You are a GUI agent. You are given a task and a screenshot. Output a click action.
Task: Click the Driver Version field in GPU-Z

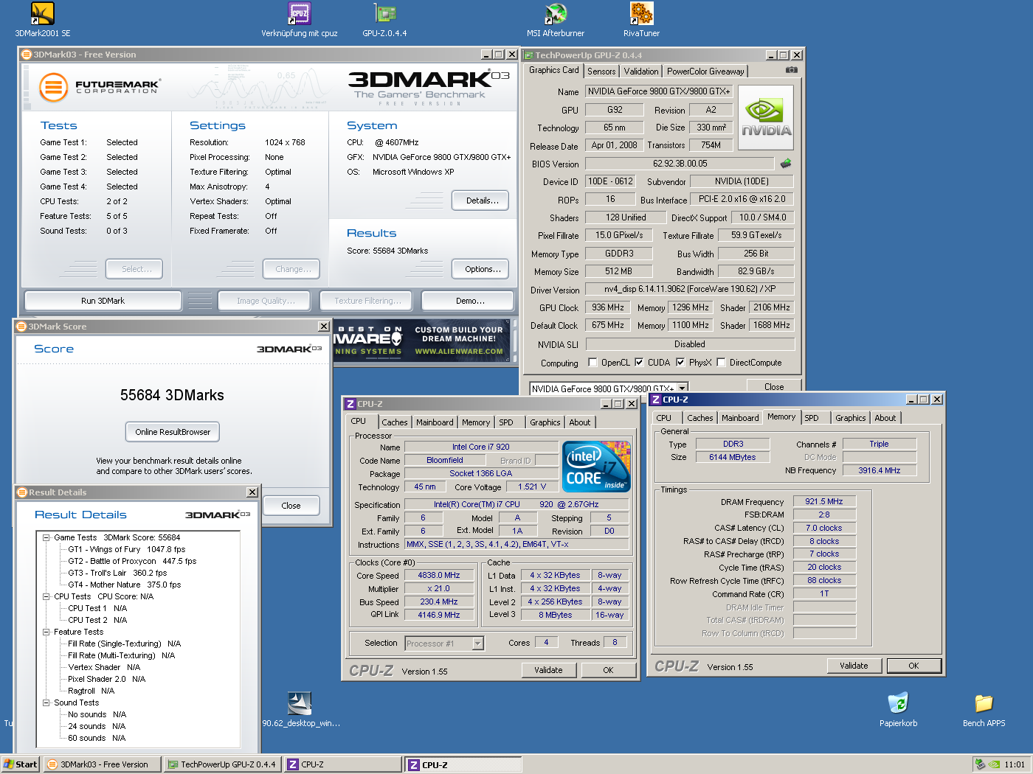coord(690,289)
